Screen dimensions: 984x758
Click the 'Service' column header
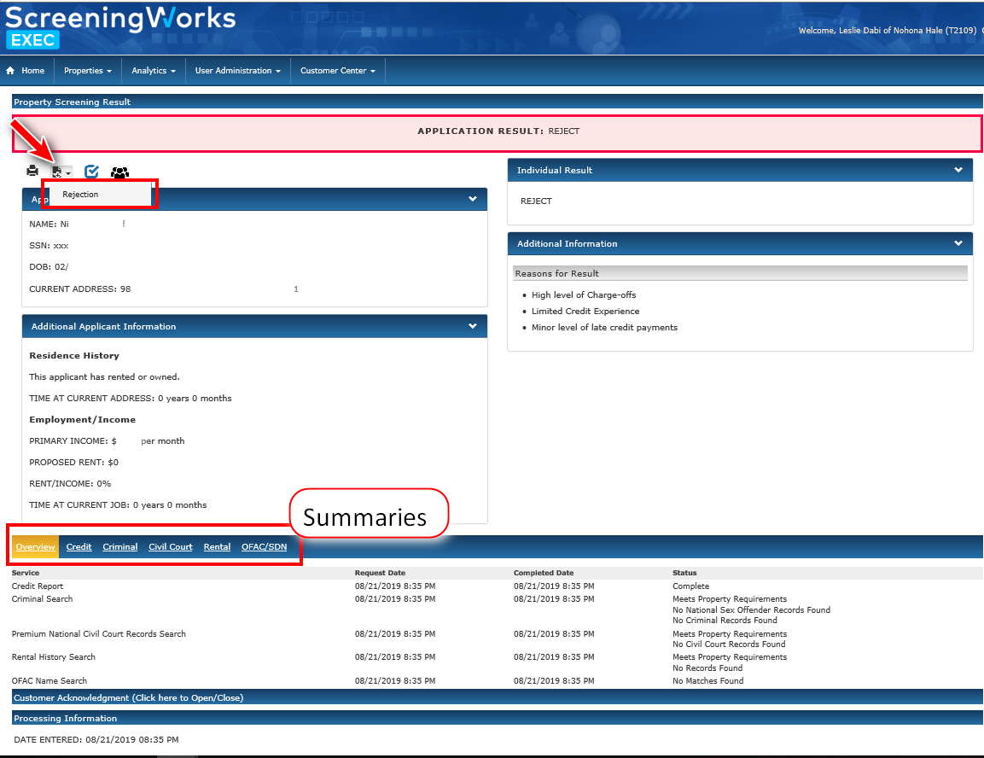point(25,573)
